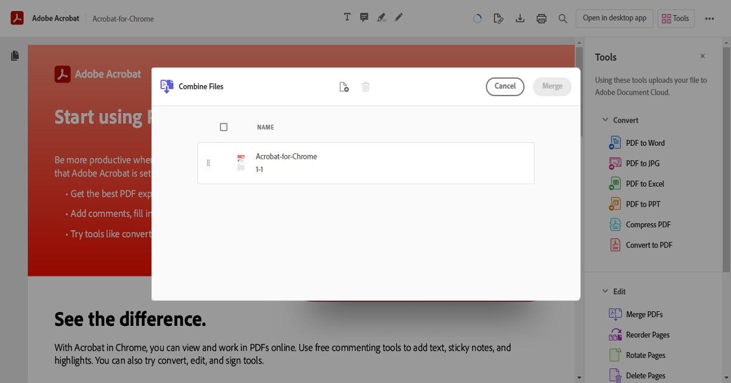The height and width of the screenshot is (383, 731).
Task: Click the Acrobat-for-Chrome file thumbnail
Action: (x=241, y=163)
